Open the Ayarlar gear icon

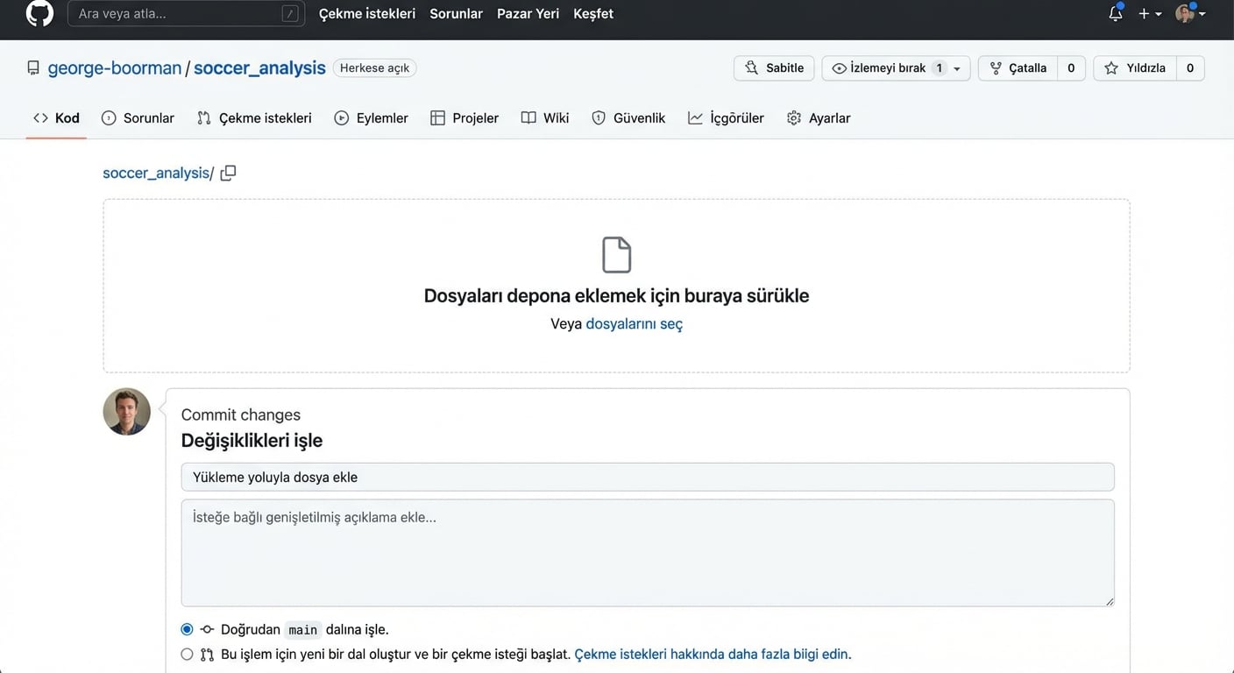(x=793, y=117)
